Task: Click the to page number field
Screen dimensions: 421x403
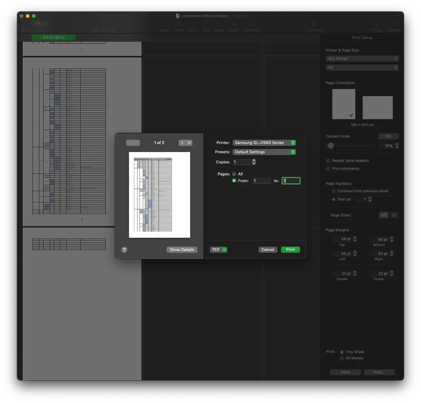Action: [291, 181]
